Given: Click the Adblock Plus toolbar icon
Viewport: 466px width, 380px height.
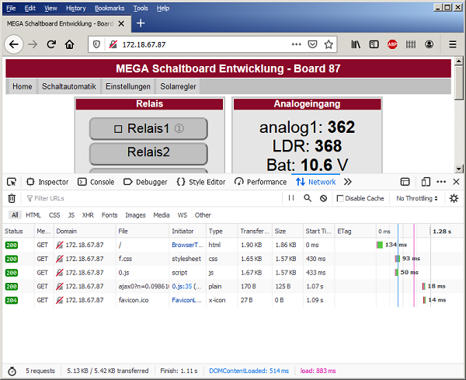Looking at the screenshot, I should (x=393, y=45).
